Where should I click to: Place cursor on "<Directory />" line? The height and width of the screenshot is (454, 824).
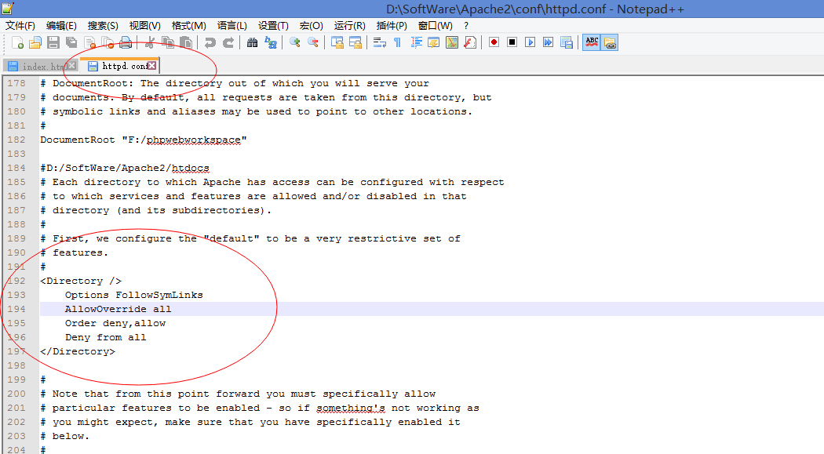[x=81, y=281]
